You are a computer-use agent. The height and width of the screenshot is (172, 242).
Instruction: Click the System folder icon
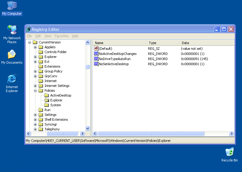(47, 105)
